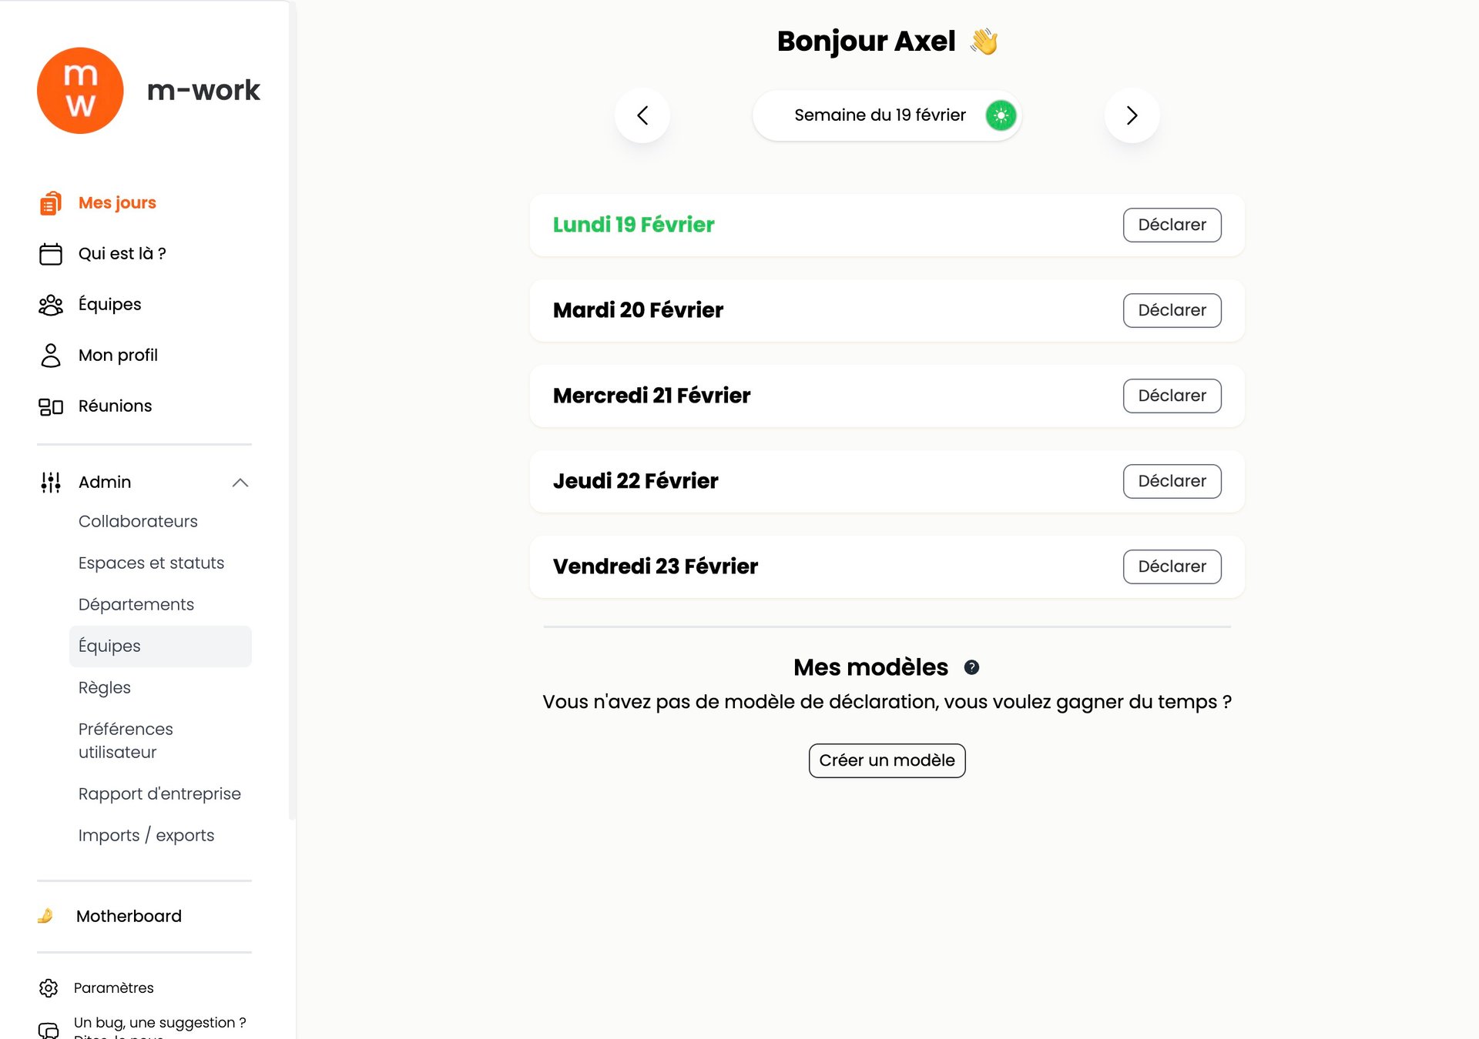
Task: Click the m-work orange logo
Action: pyautogui.click(x=80, y=91)
